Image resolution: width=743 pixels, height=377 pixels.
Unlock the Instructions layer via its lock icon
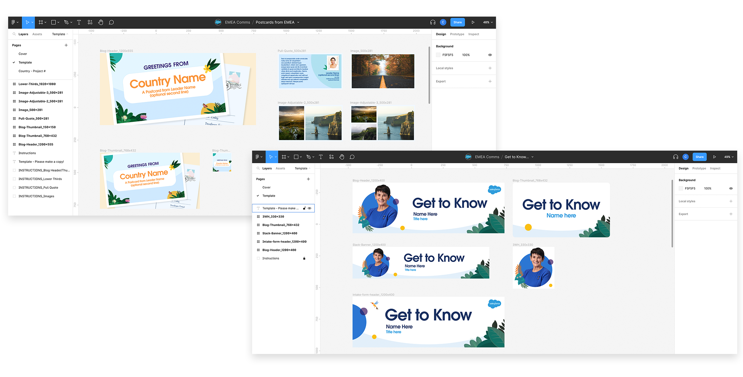[x=304, y=259]
